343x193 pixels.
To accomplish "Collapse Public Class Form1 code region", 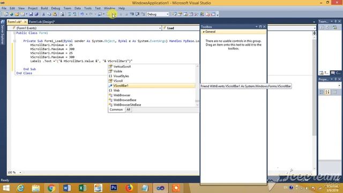I will click(x=14, y=33).
